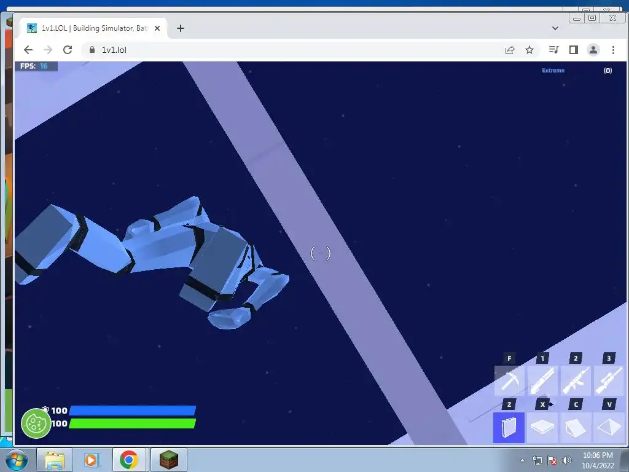View site information lock icon
The height and width of the screenshot is (472, 629).
click(x=92, y=49)
